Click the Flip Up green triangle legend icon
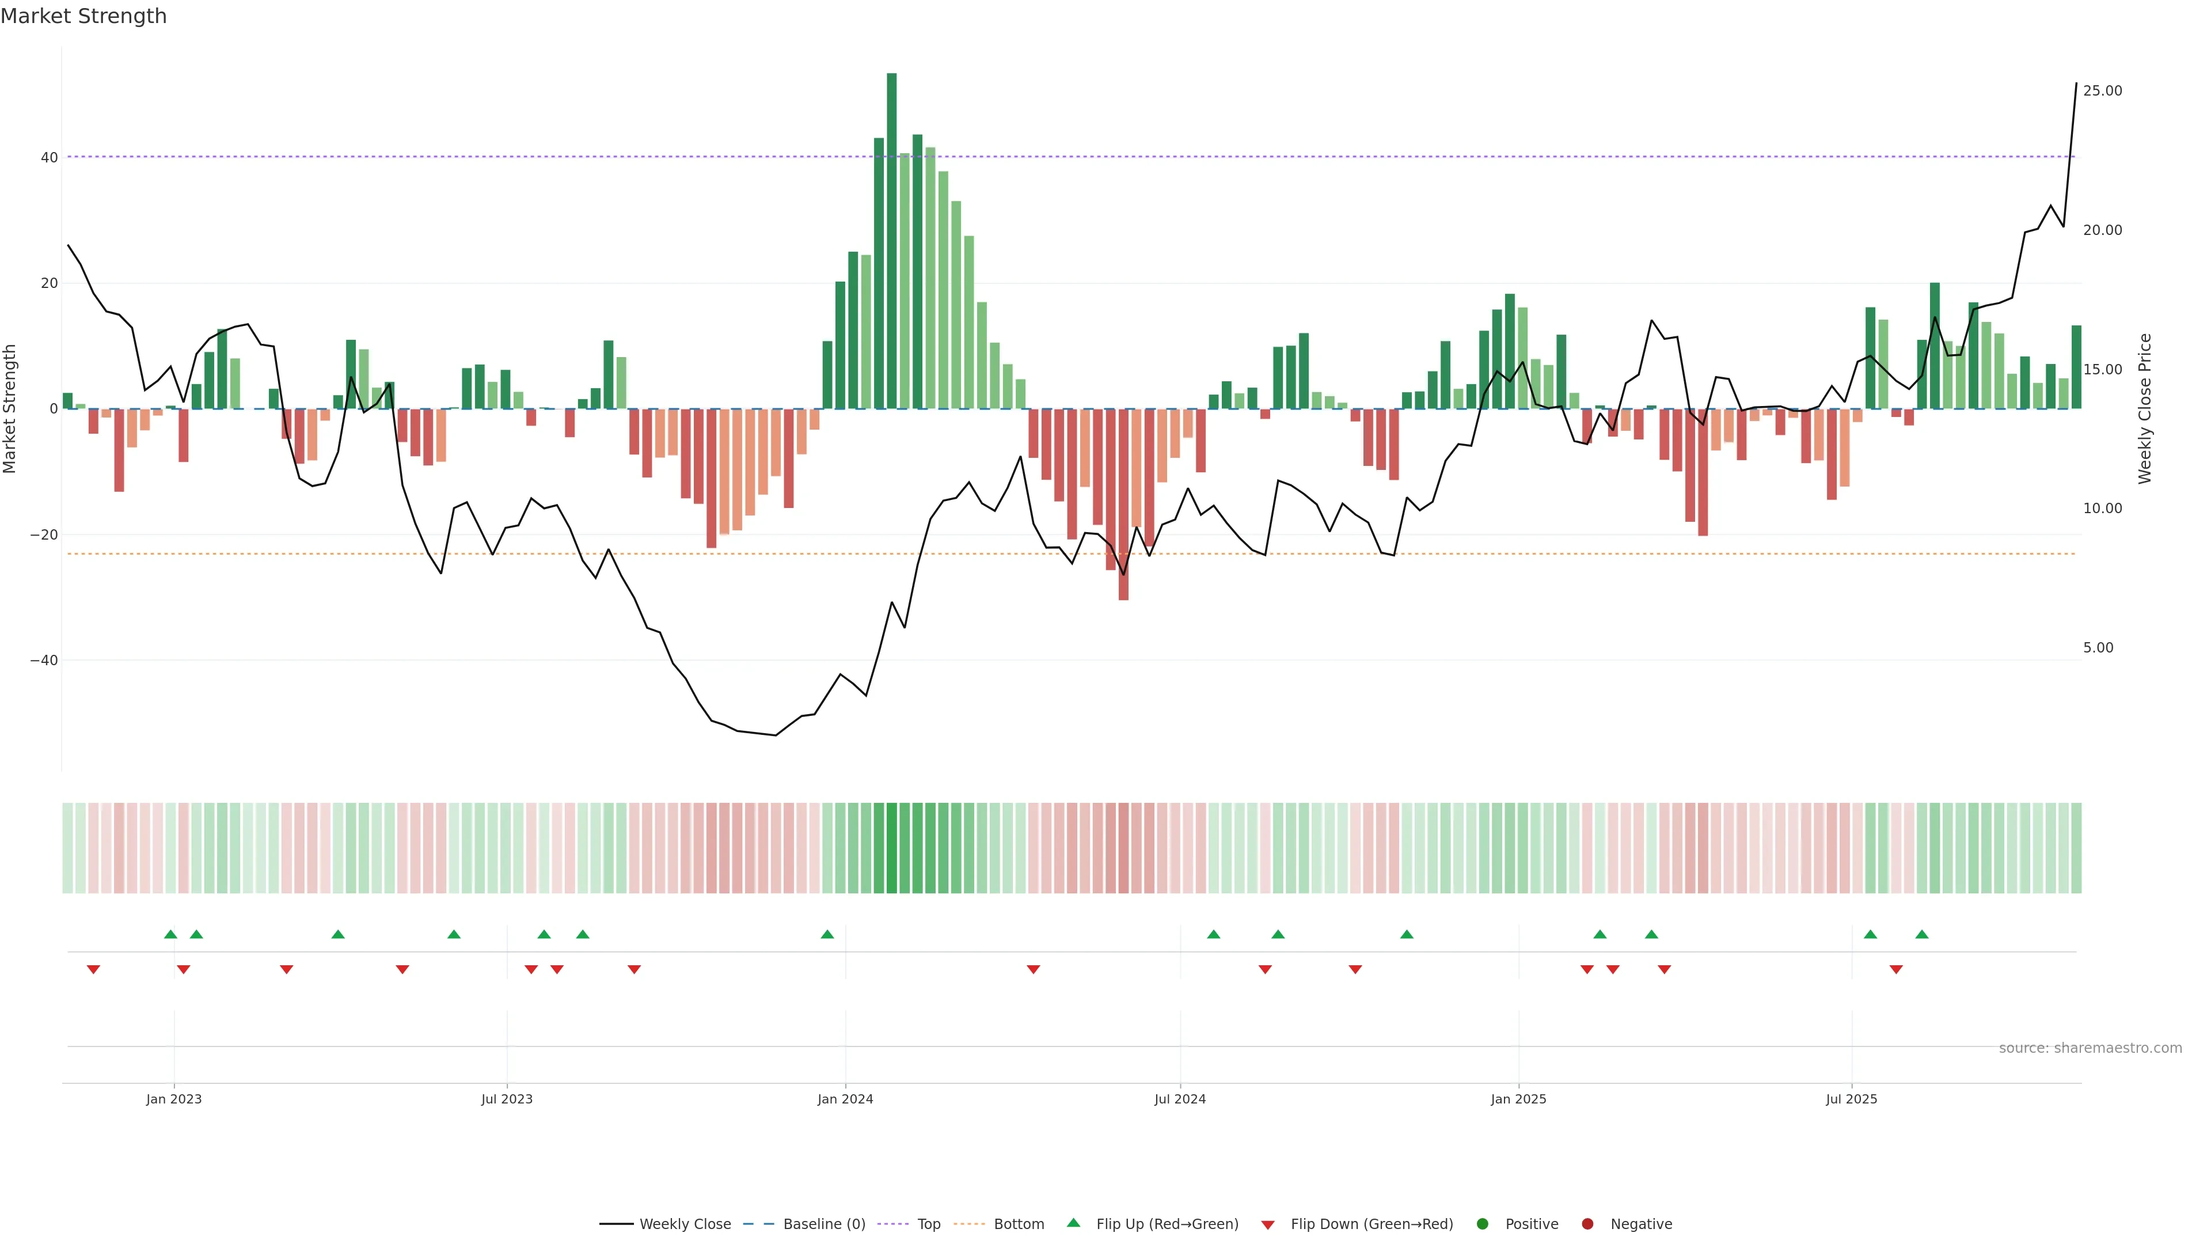2211x1244 pixels. coord(1073,1223)
